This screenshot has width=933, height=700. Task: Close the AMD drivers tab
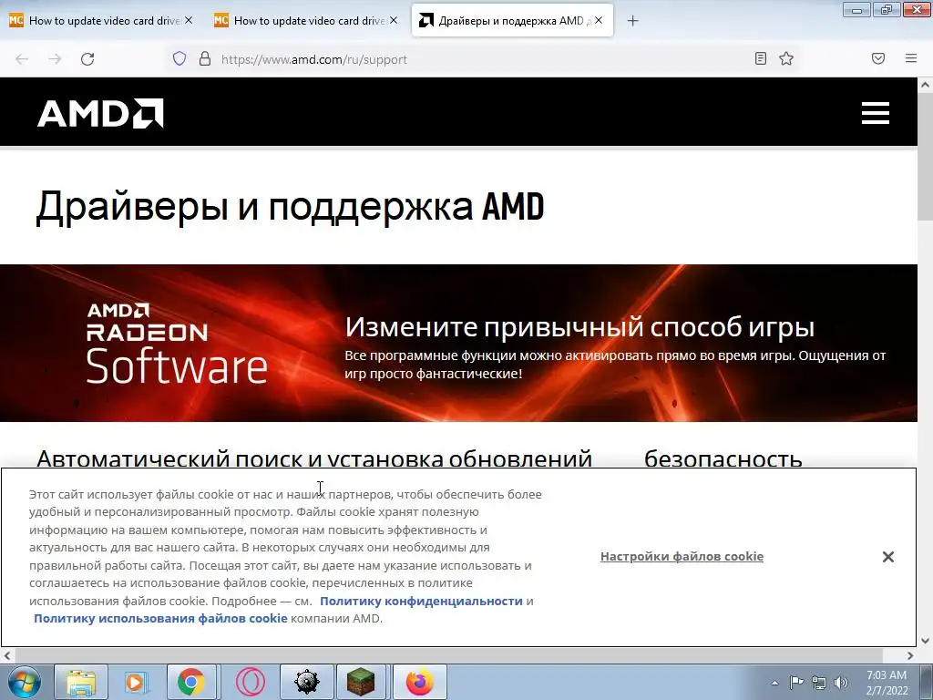599,20
